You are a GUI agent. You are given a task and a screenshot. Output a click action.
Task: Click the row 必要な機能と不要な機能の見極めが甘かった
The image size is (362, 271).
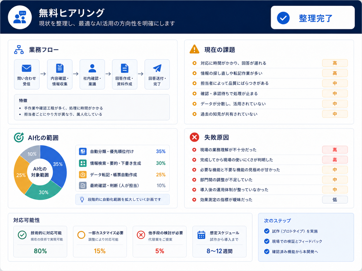(x=269, y=170)
